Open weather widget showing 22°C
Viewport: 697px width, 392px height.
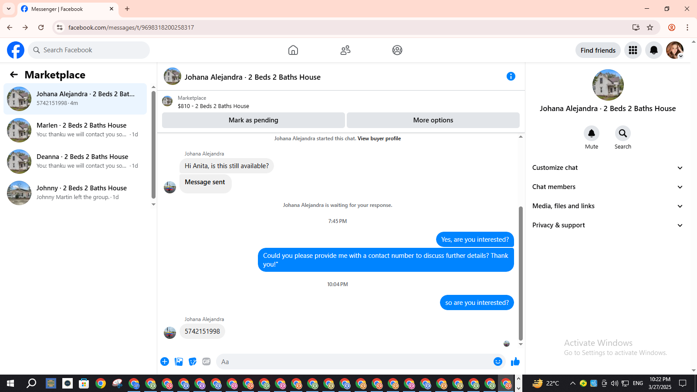click(x=545, y=383)
